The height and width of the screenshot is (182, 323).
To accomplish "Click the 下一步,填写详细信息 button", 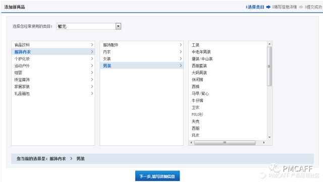I will [157, 176].
